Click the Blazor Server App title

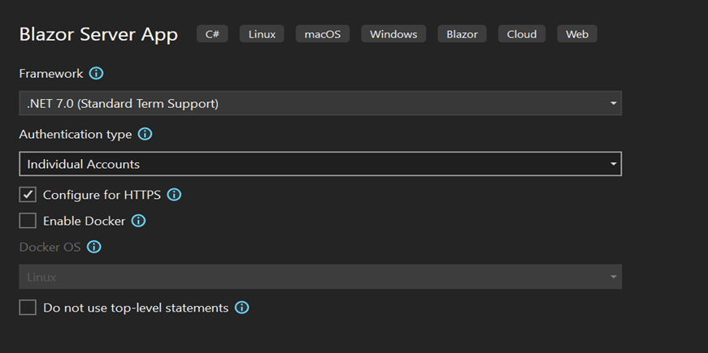pos(98,36)
